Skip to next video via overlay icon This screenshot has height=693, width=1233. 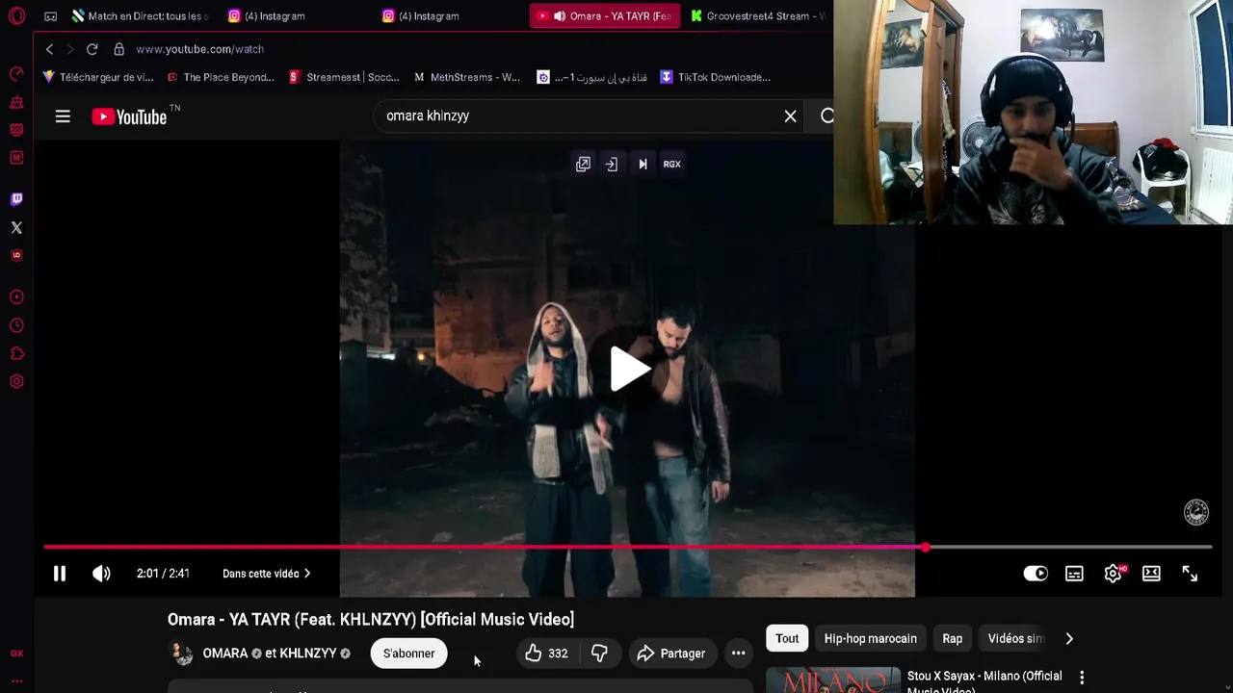[x=643, y=165]
